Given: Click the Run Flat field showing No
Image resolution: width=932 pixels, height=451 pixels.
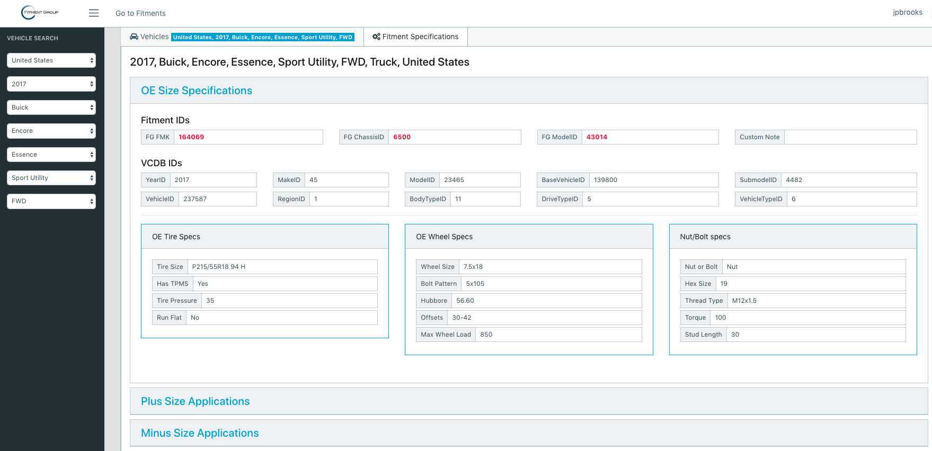Looking at the screenshot, I should [x=282, y=318].
